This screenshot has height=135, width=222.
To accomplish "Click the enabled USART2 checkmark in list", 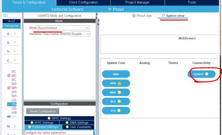I will pyautogui.click(x=9, y=104).
